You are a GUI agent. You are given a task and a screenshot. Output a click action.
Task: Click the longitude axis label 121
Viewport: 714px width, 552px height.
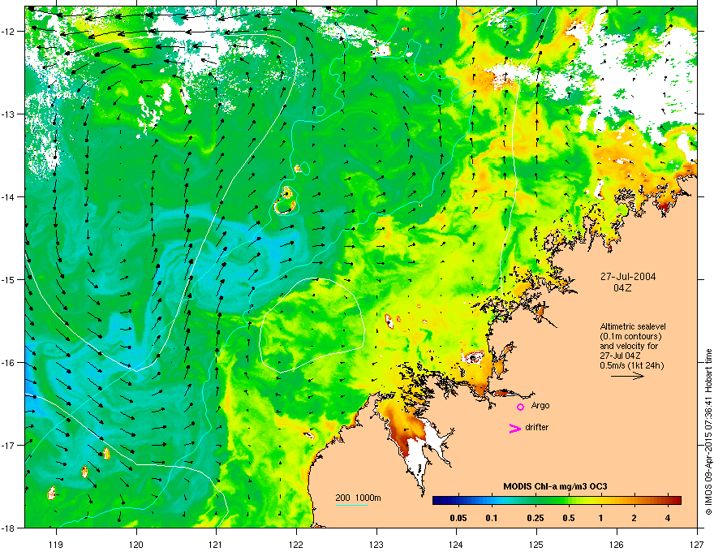(x=217, y=544)
